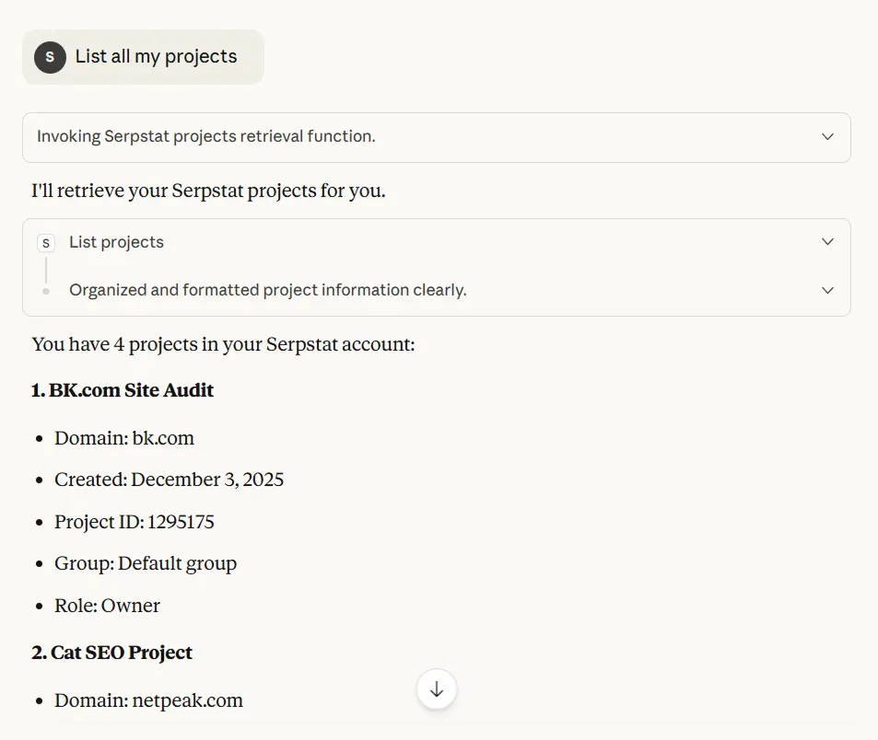This screenshot has width=878, height=740.
Task: Click the S avatar in the user message bubble
Action: tap(49, 57)
